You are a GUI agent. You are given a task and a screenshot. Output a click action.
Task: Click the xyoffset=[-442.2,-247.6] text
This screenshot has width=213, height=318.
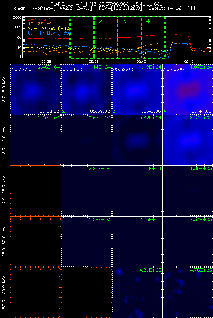click(62, 8)
